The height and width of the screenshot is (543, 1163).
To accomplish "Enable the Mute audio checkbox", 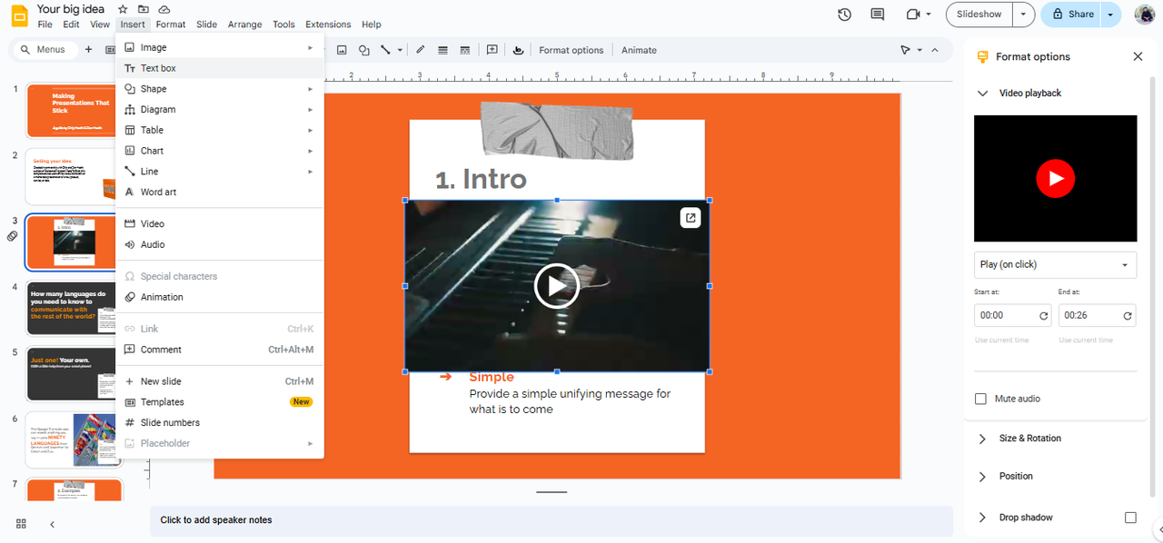I will 980,399.
